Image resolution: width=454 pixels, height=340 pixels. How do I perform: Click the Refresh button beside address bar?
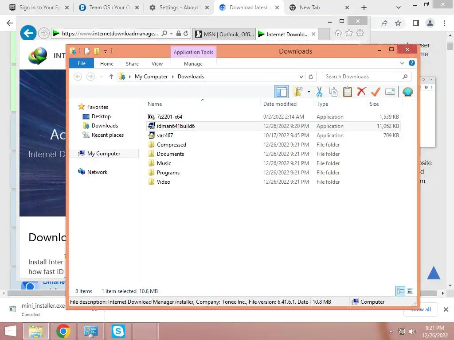pyautogui.click(x=311, y=77)
